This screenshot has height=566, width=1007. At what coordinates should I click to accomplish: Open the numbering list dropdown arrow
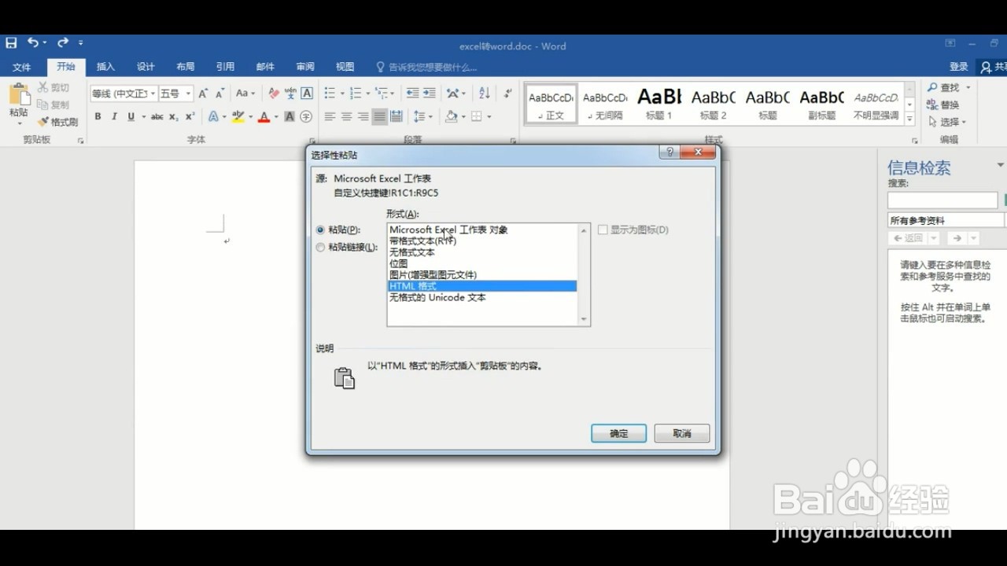(x=367, y=94)
